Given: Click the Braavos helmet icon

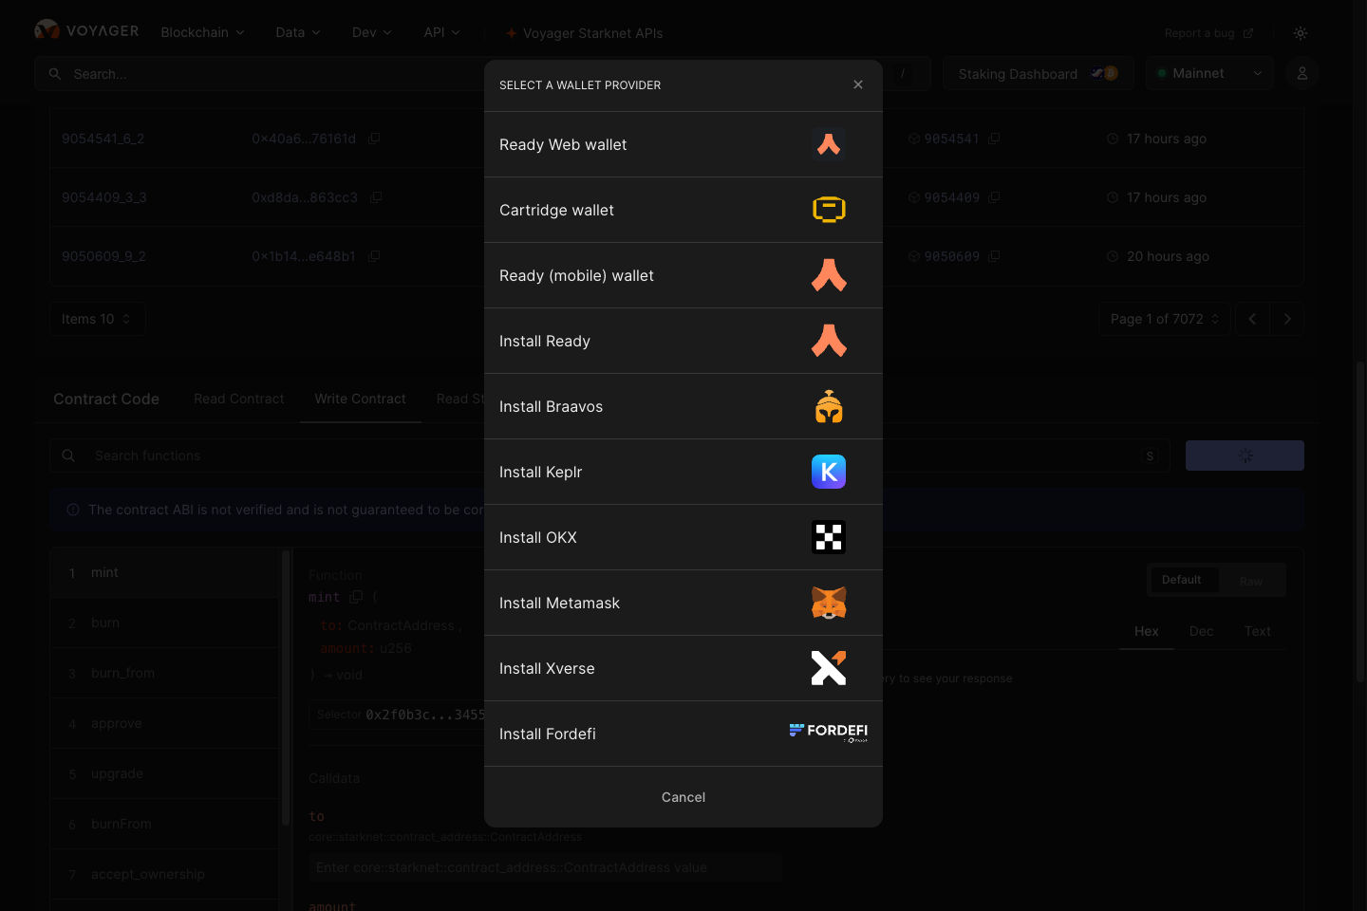Looking at the screenshot, I should pyautogui.click(x=829, y=406).
